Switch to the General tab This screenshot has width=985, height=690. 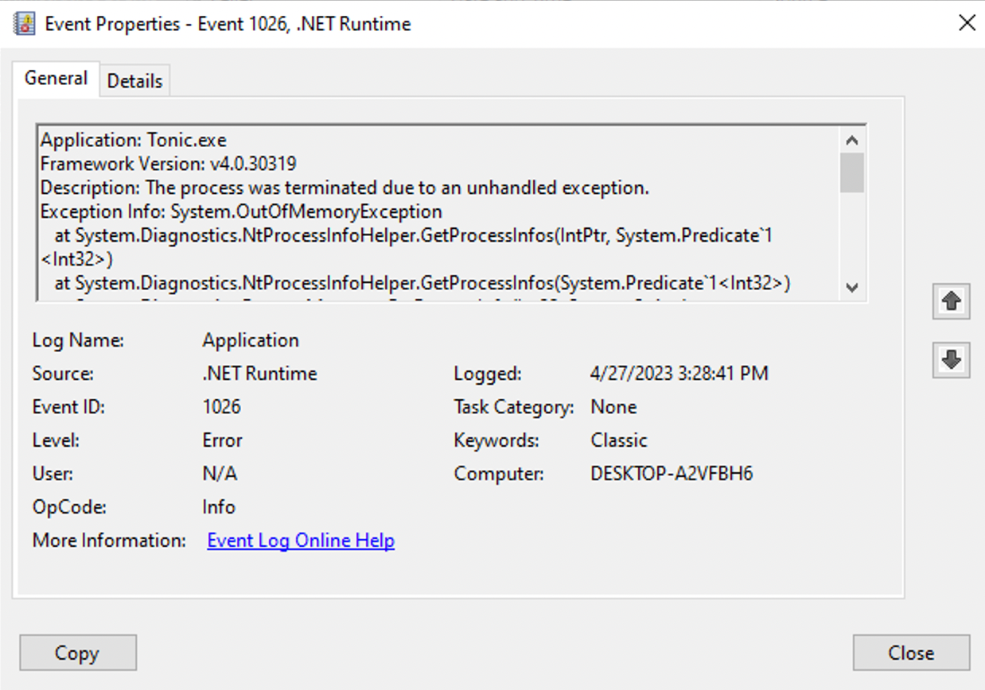(56, 79)
